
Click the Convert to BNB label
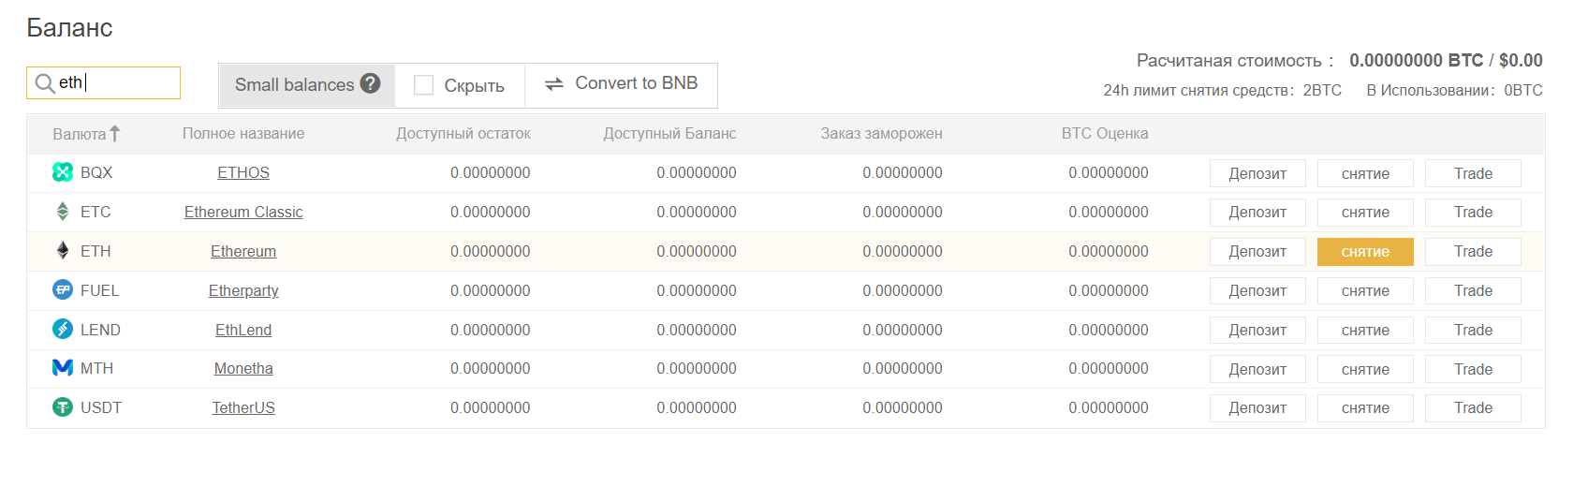click(x=637, y=83)
